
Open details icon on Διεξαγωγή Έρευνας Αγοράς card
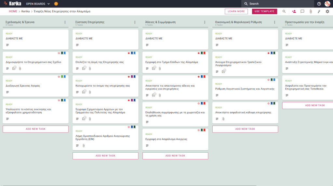pos(7,92)
